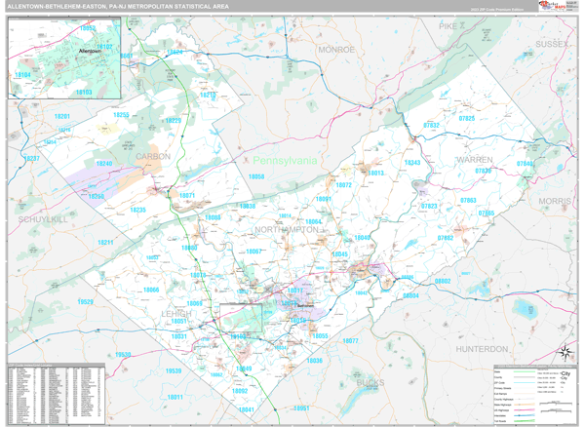This screenshot has height=427, width=585.
Task: Click ZIP code 18071
Action: point(187,195)
